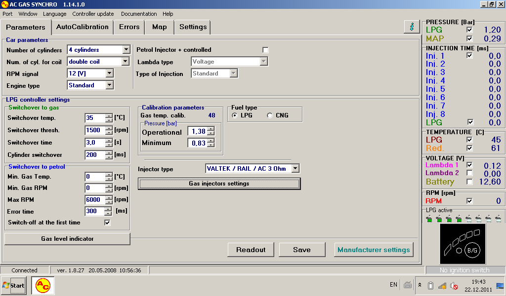Toggle the Red. temperature checkbox

[x=469, y=148]
